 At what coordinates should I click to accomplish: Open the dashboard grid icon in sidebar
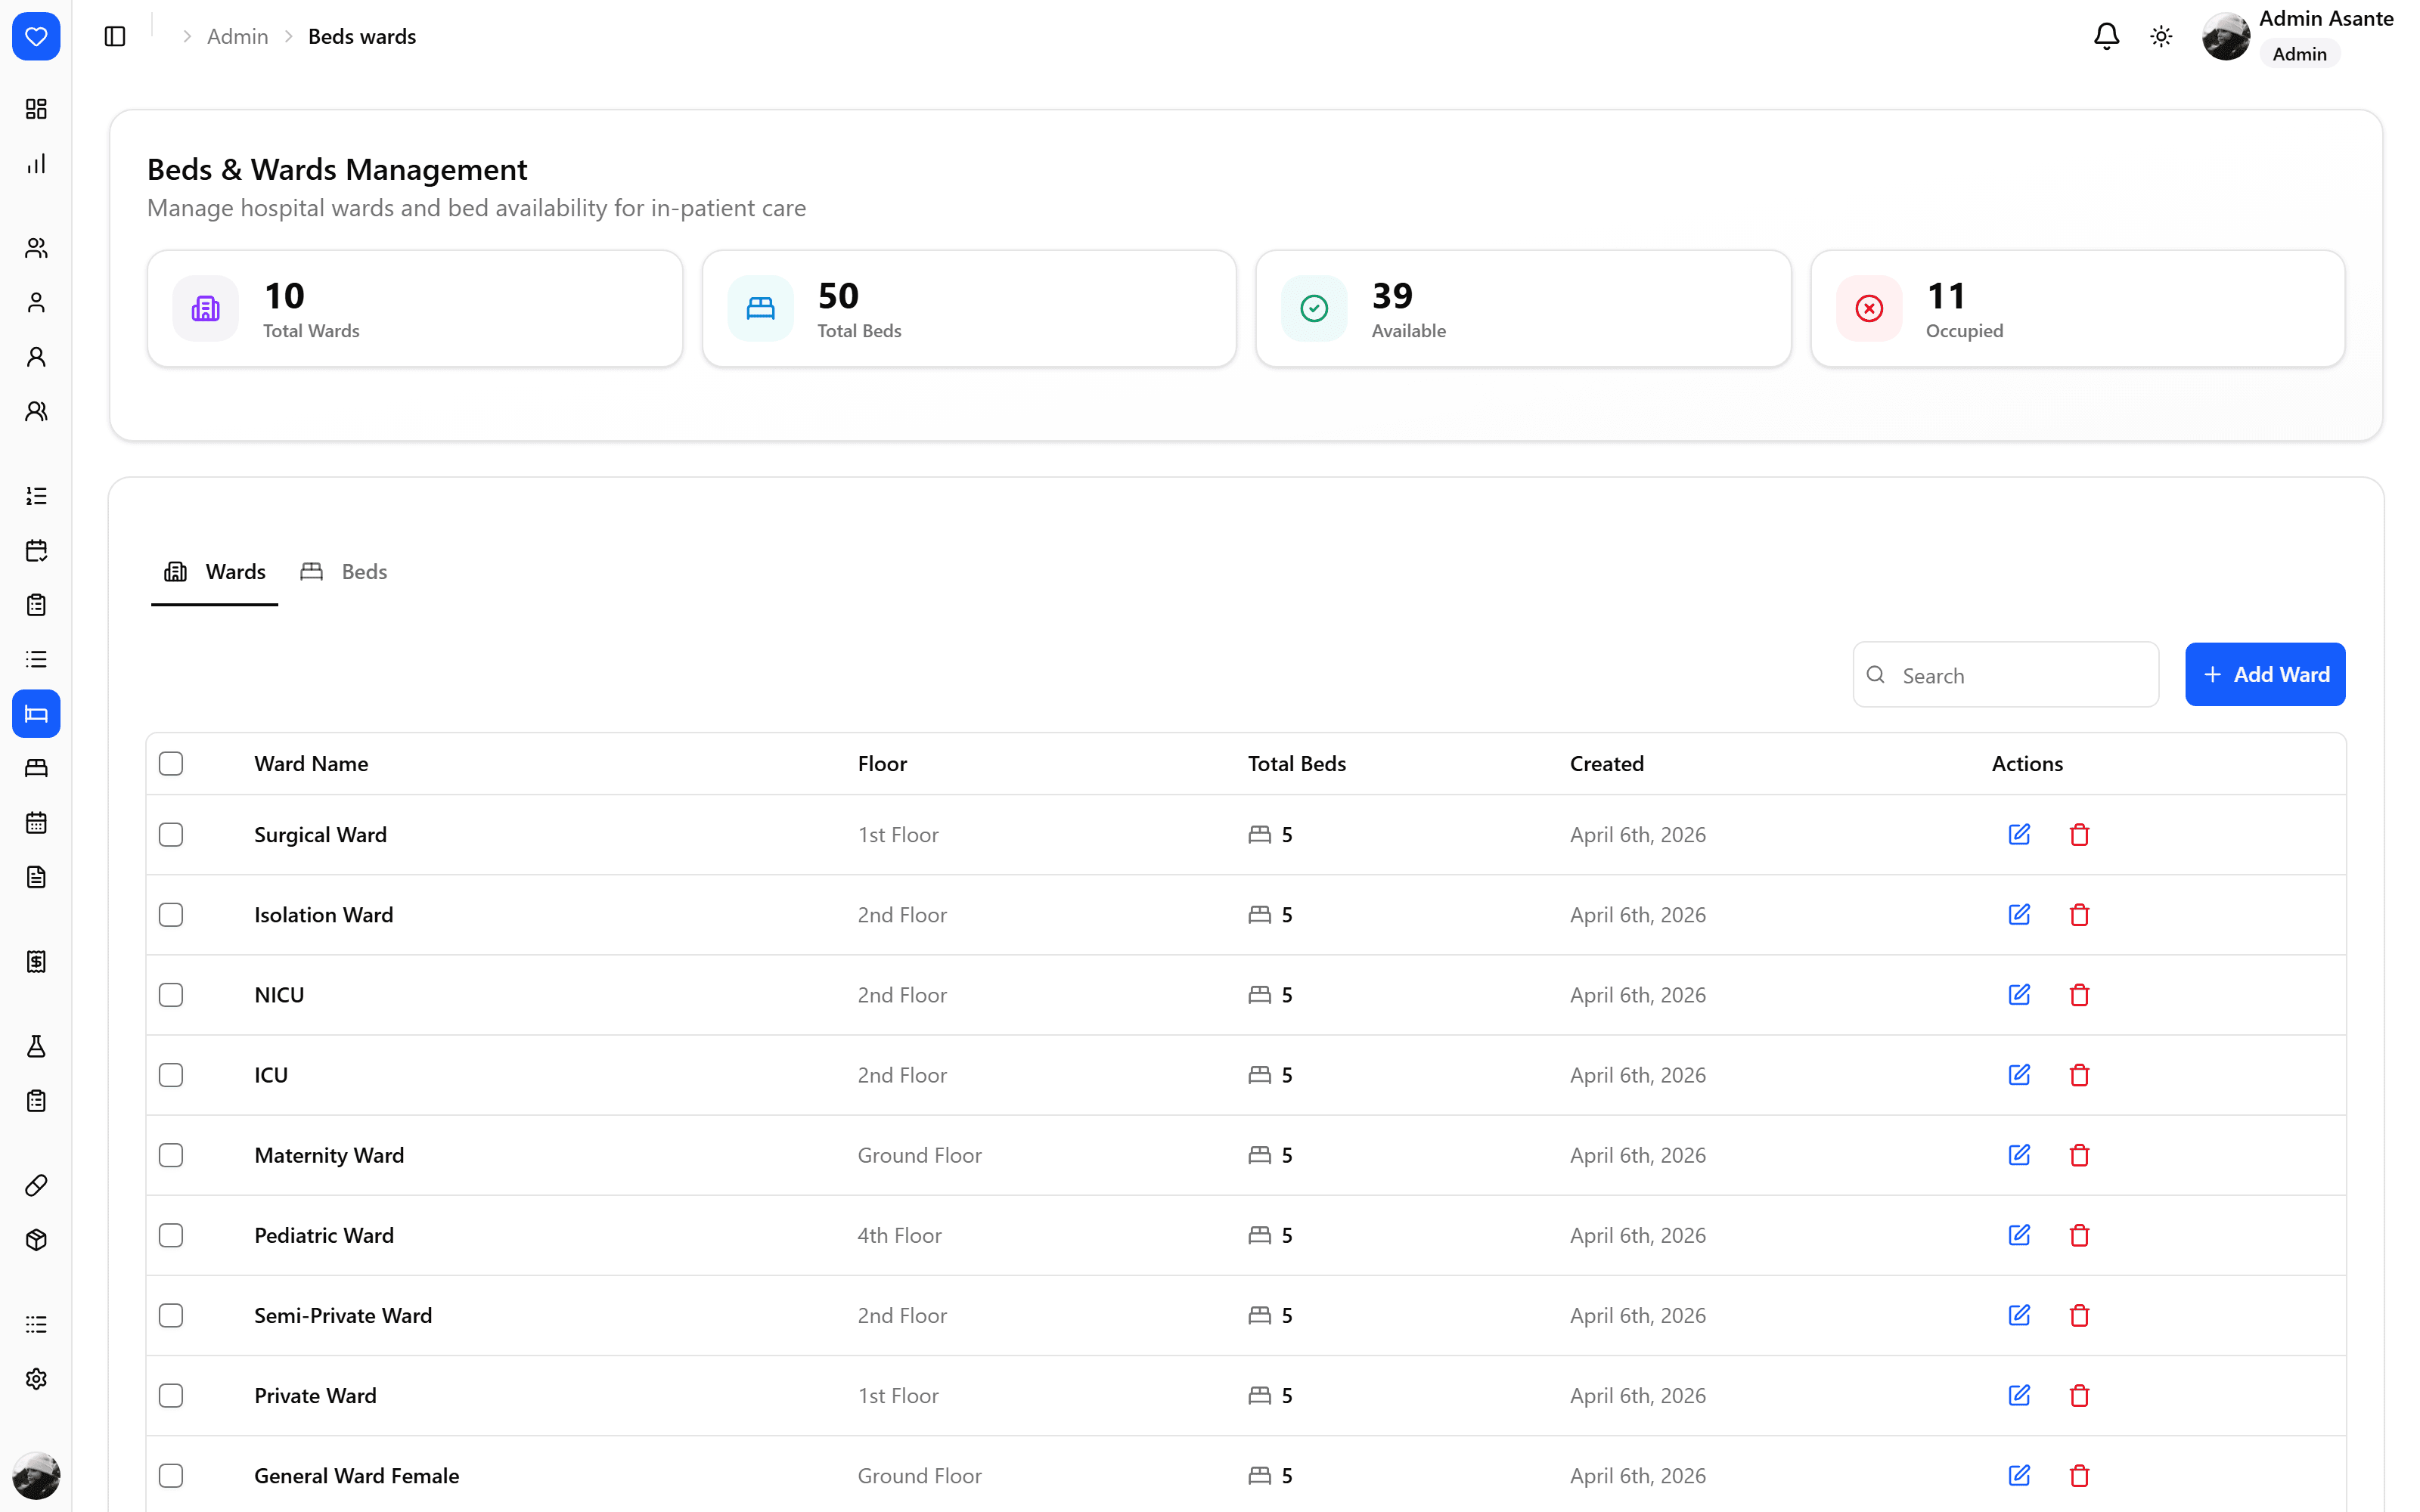(x=36, y=109)
